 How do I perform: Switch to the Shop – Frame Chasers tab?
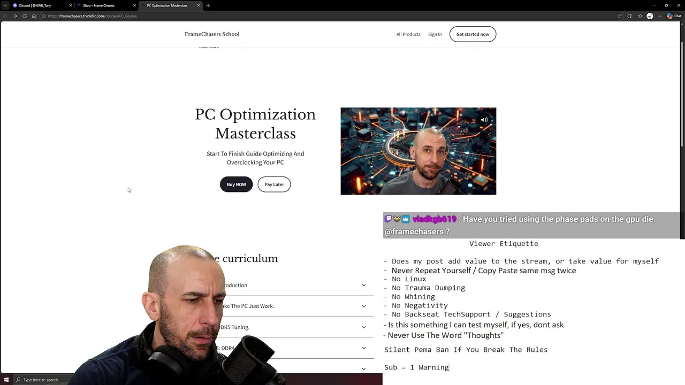tap(106, 5)
